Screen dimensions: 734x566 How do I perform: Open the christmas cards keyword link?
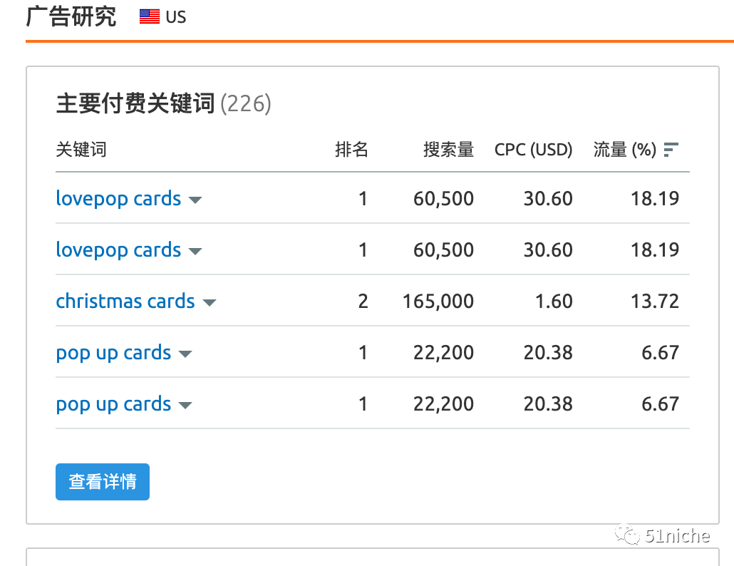[125, 302]
